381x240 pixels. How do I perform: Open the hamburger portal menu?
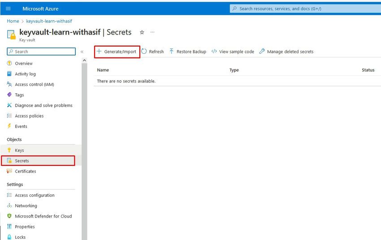pos(8,9)
